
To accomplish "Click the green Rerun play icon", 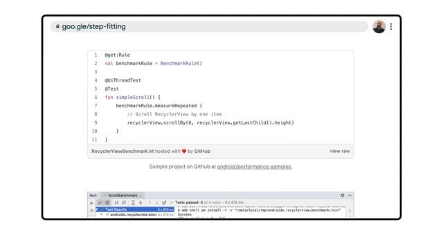I will tap(91, 203).
